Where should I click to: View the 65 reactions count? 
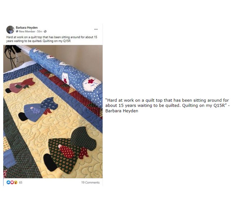coord(21,182)
